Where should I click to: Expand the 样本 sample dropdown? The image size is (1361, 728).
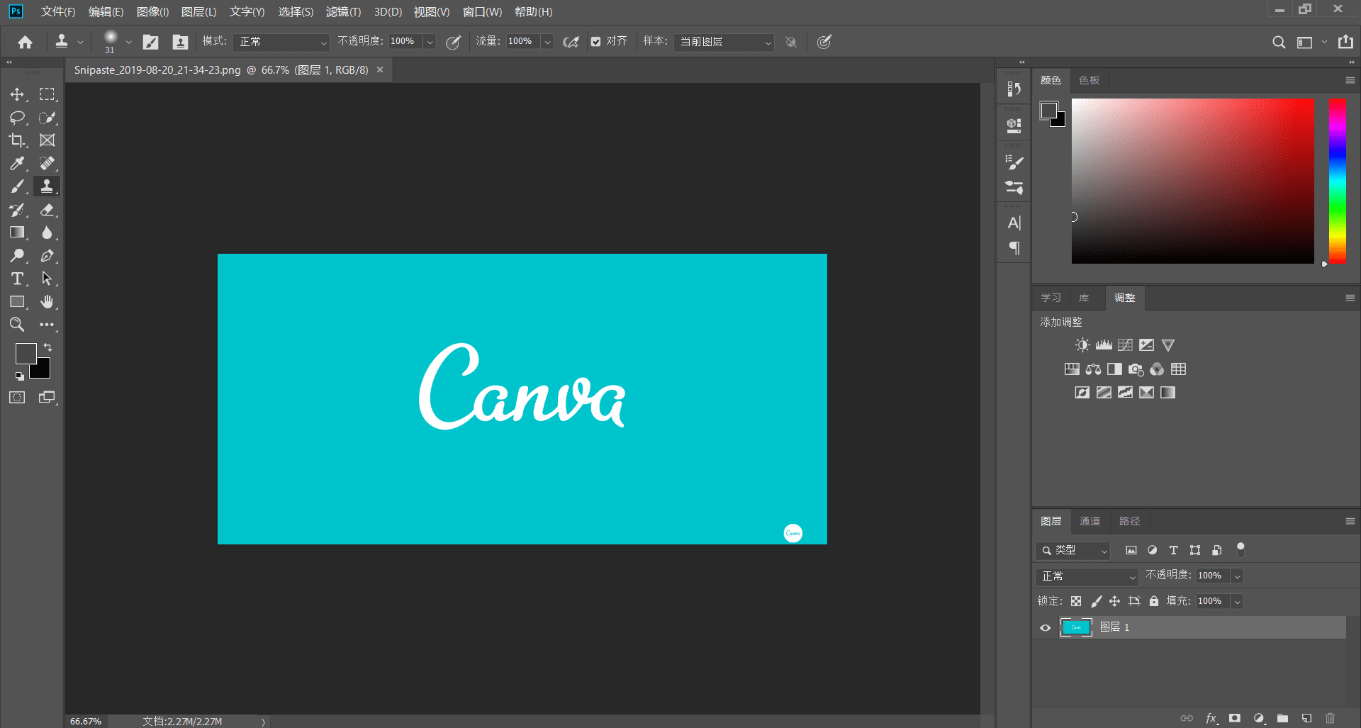coord(724,42)
